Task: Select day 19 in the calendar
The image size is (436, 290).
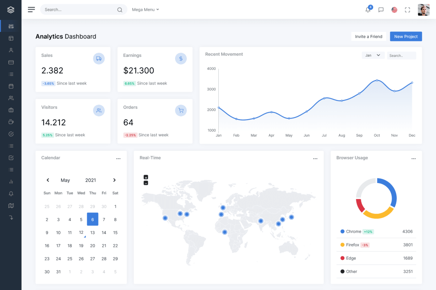Action: [81, 246]
